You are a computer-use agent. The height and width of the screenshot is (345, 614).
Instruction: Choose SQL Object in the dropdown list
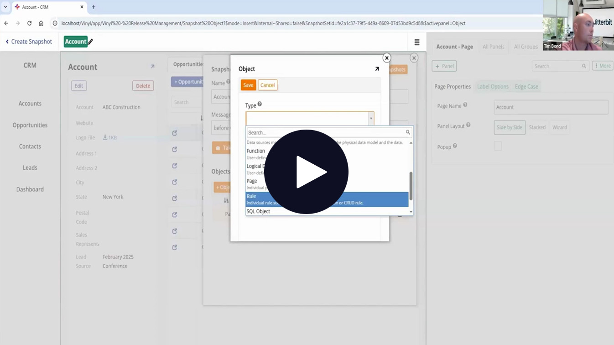pos(258,211)
